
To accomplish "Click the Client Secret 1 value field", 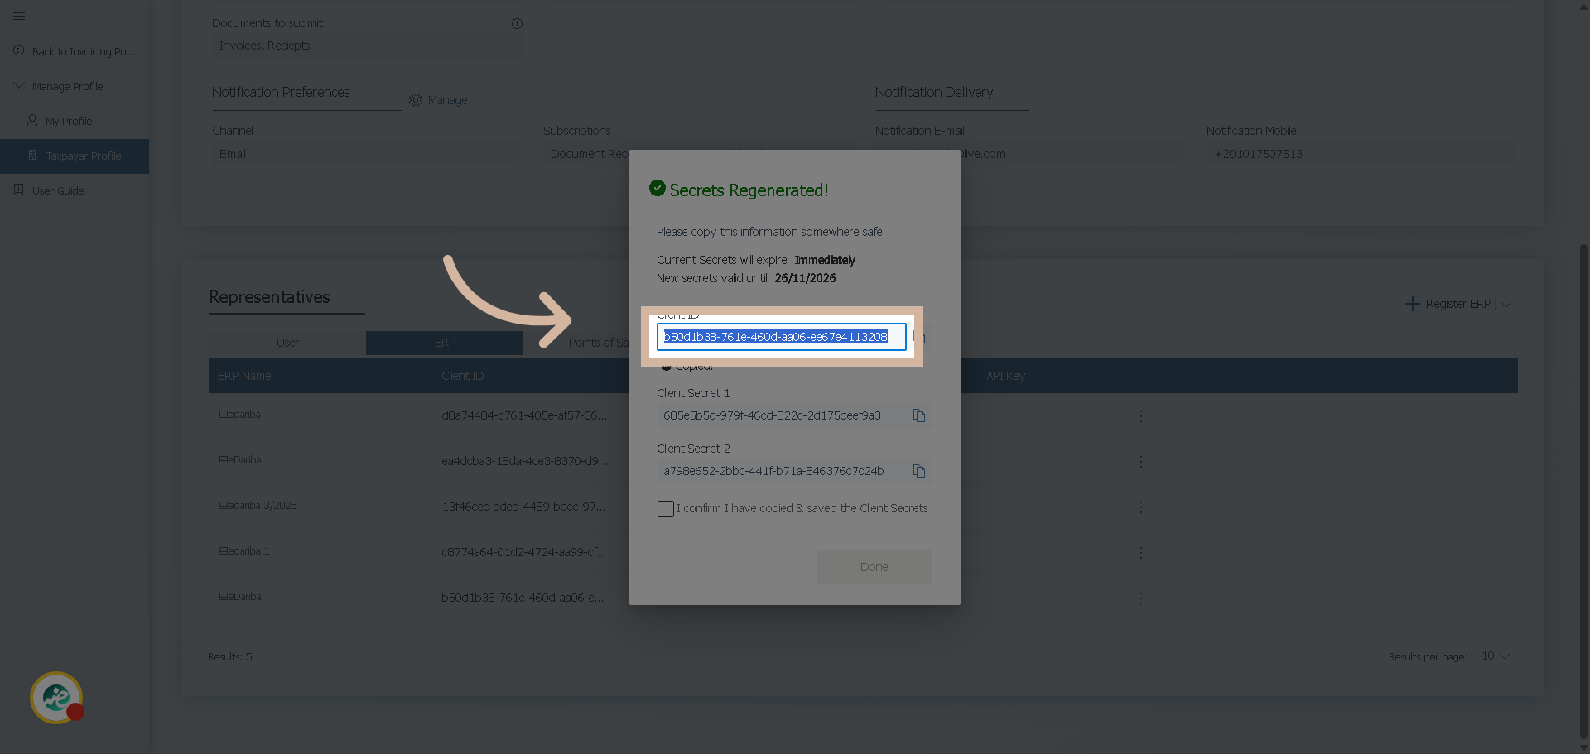I will (783, 415).
